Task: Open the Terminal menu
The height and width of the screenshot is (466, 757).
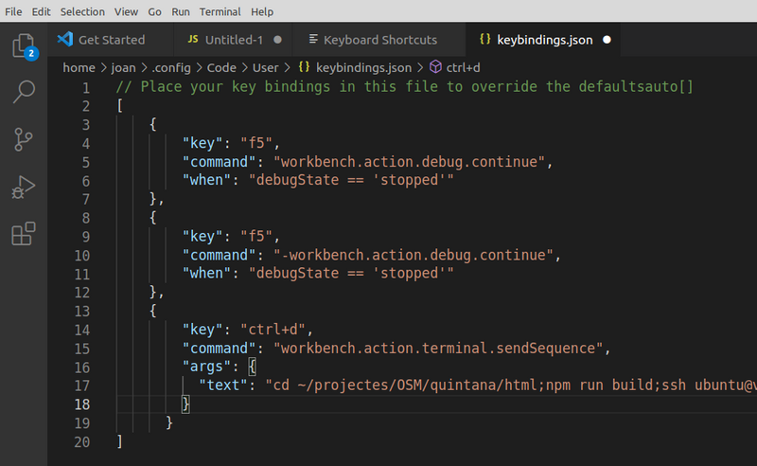Action: tap(220, 11)
